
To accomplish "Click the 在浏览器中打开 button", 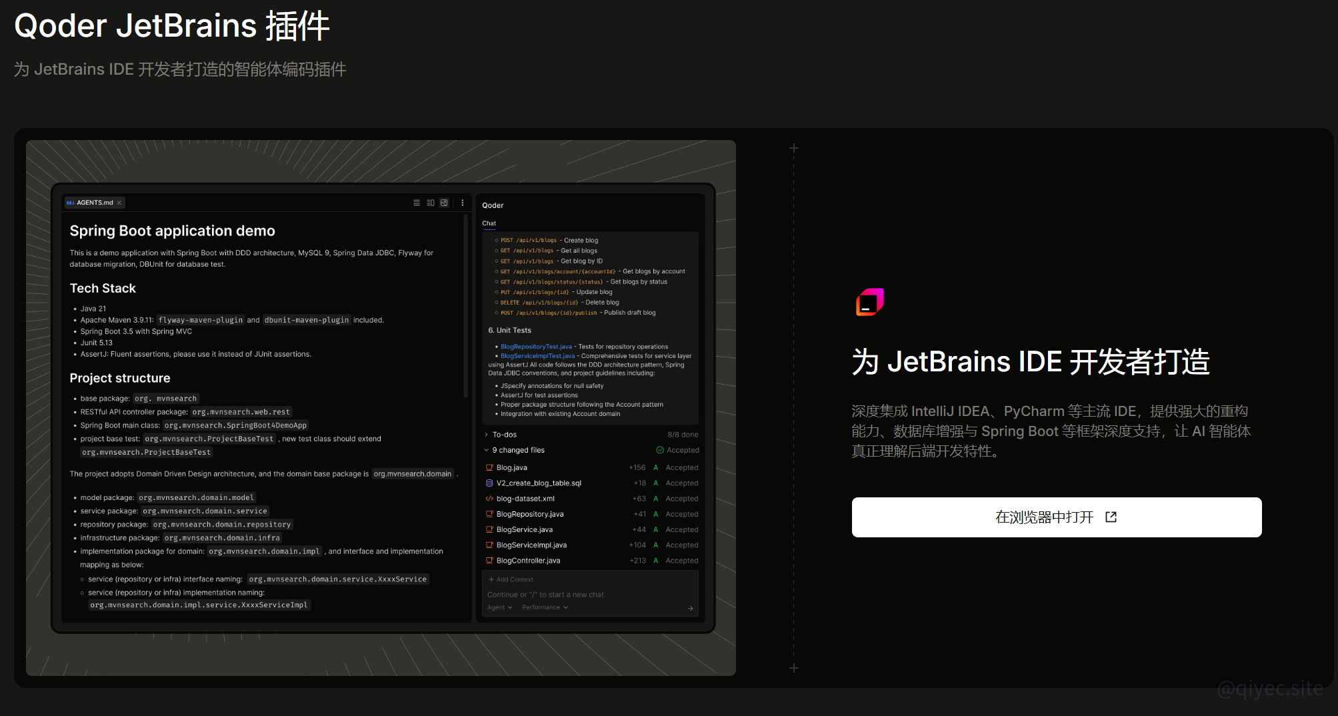I will [1056, 517].
